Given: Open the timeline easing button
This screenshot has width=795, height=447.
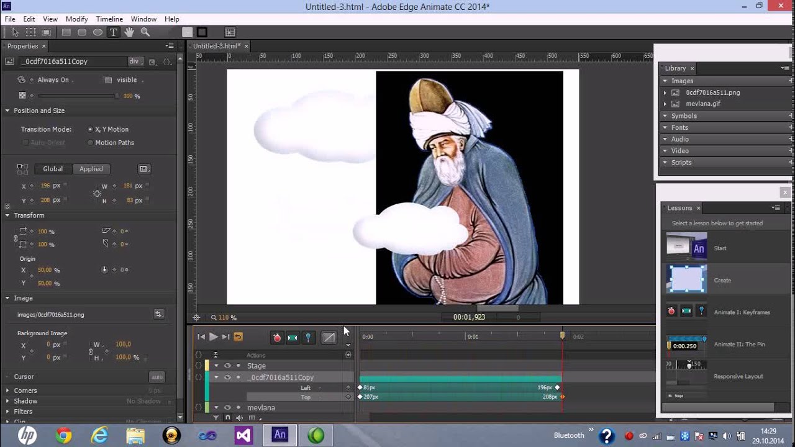Looking at the screenshot, I should click(329, 337).
